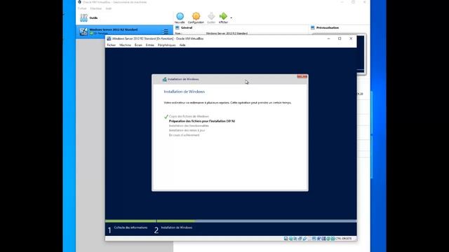This screenshot has height=252, width=449.
Task: Click CTRL DROITE host key indicator
Action: point(343,239)
